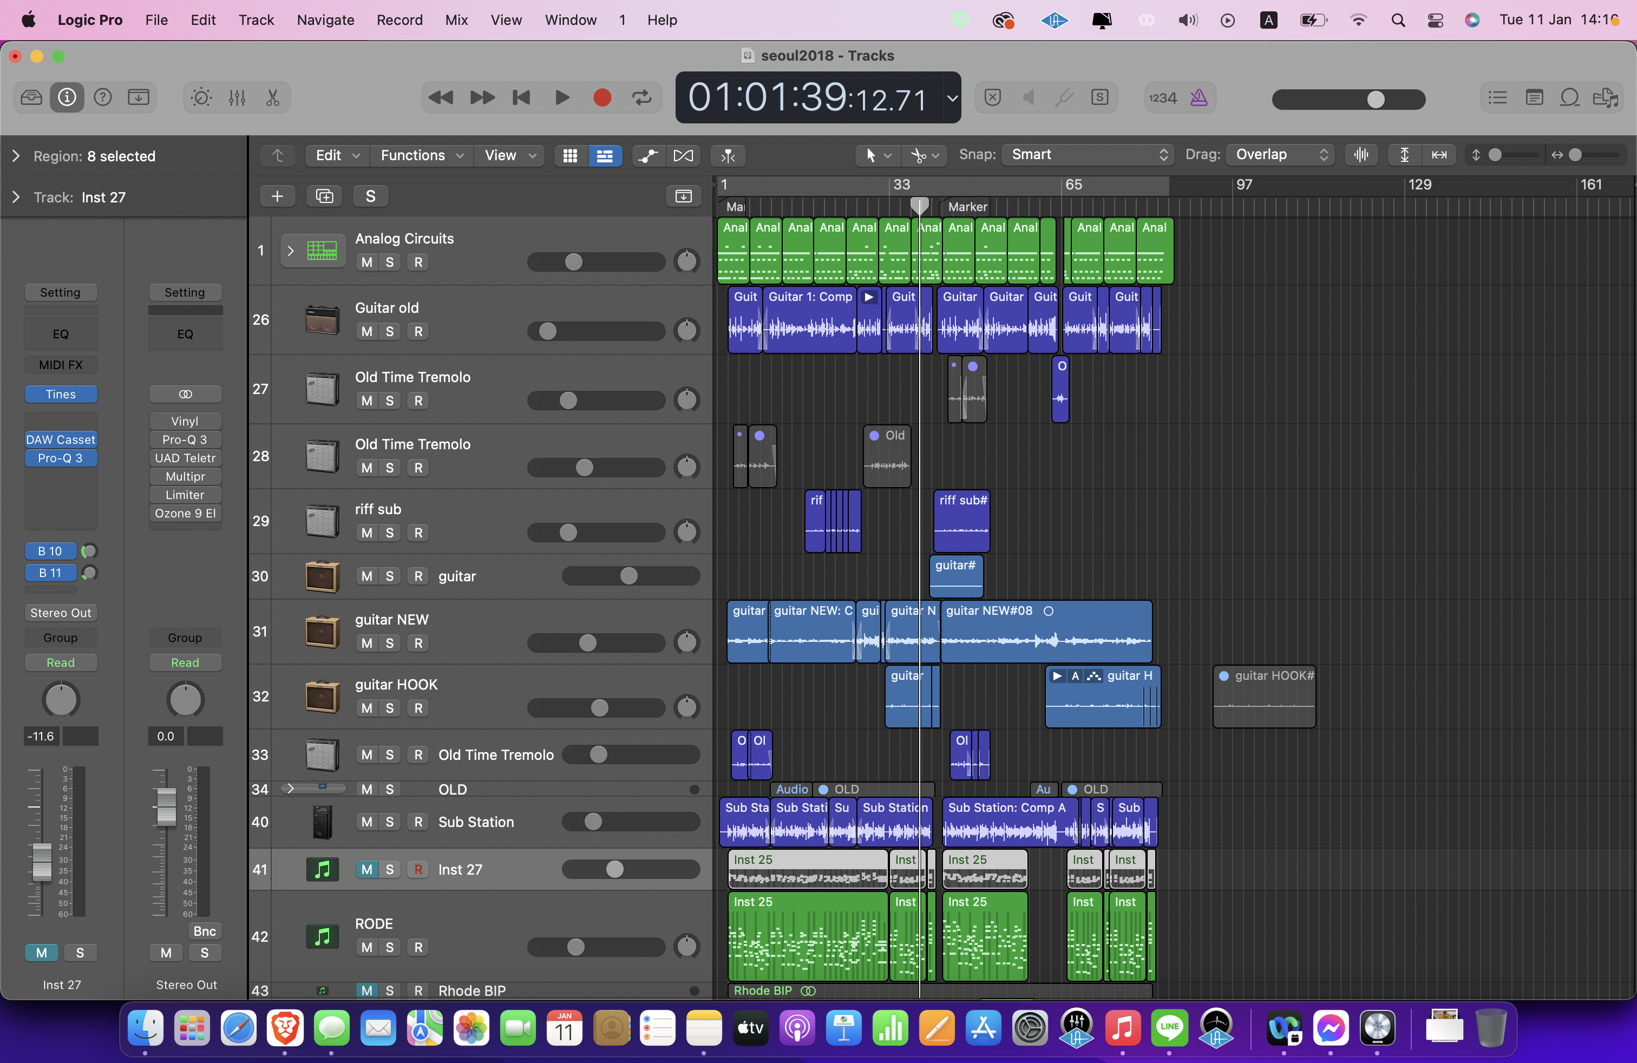1637x1063 pixels.
Task: Click the metronome icon
Action: (1199, 97)
